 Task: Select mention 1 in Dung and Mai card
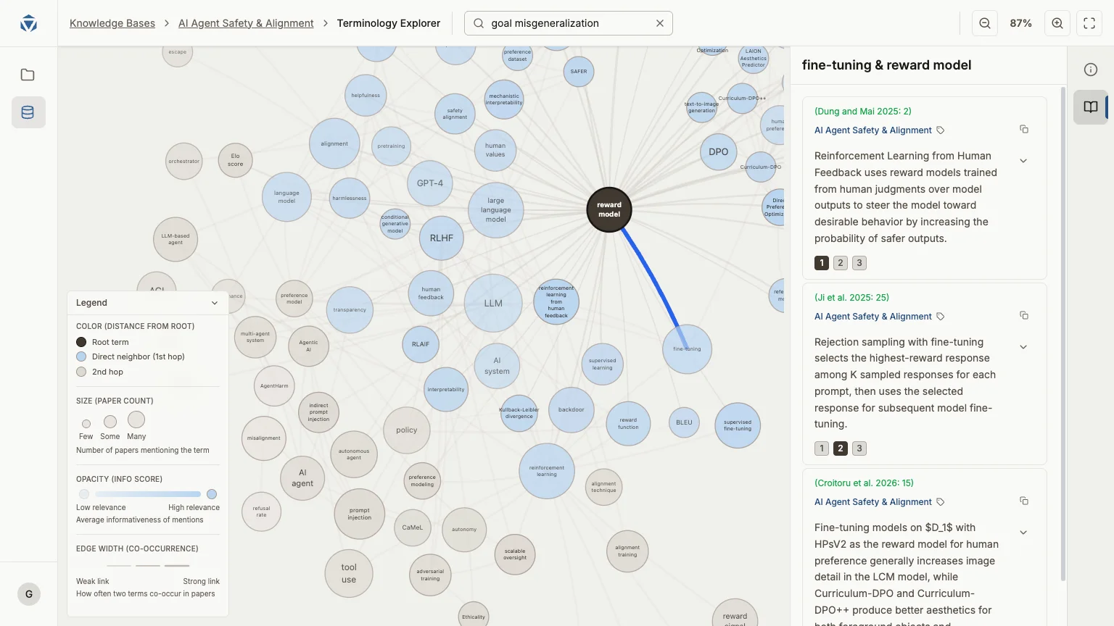click(x=822, y=263)
